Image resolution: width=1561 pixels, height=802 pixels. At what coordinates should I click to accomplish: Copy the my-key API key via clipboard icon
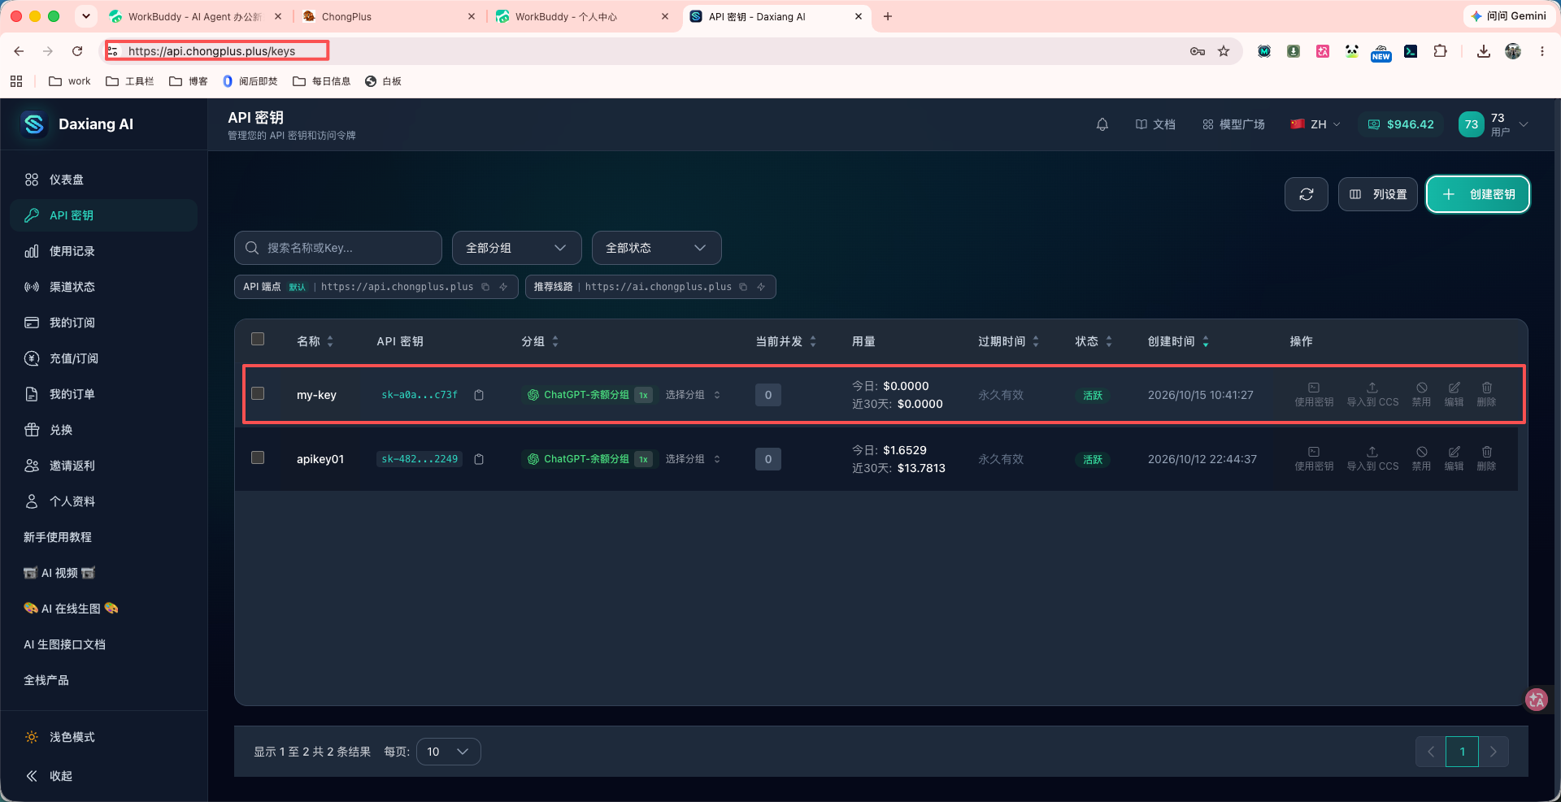(479, 395)
